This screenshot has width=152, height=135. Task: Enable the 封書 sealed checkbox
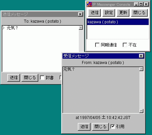pyautogui.click(x=42, y=78)
